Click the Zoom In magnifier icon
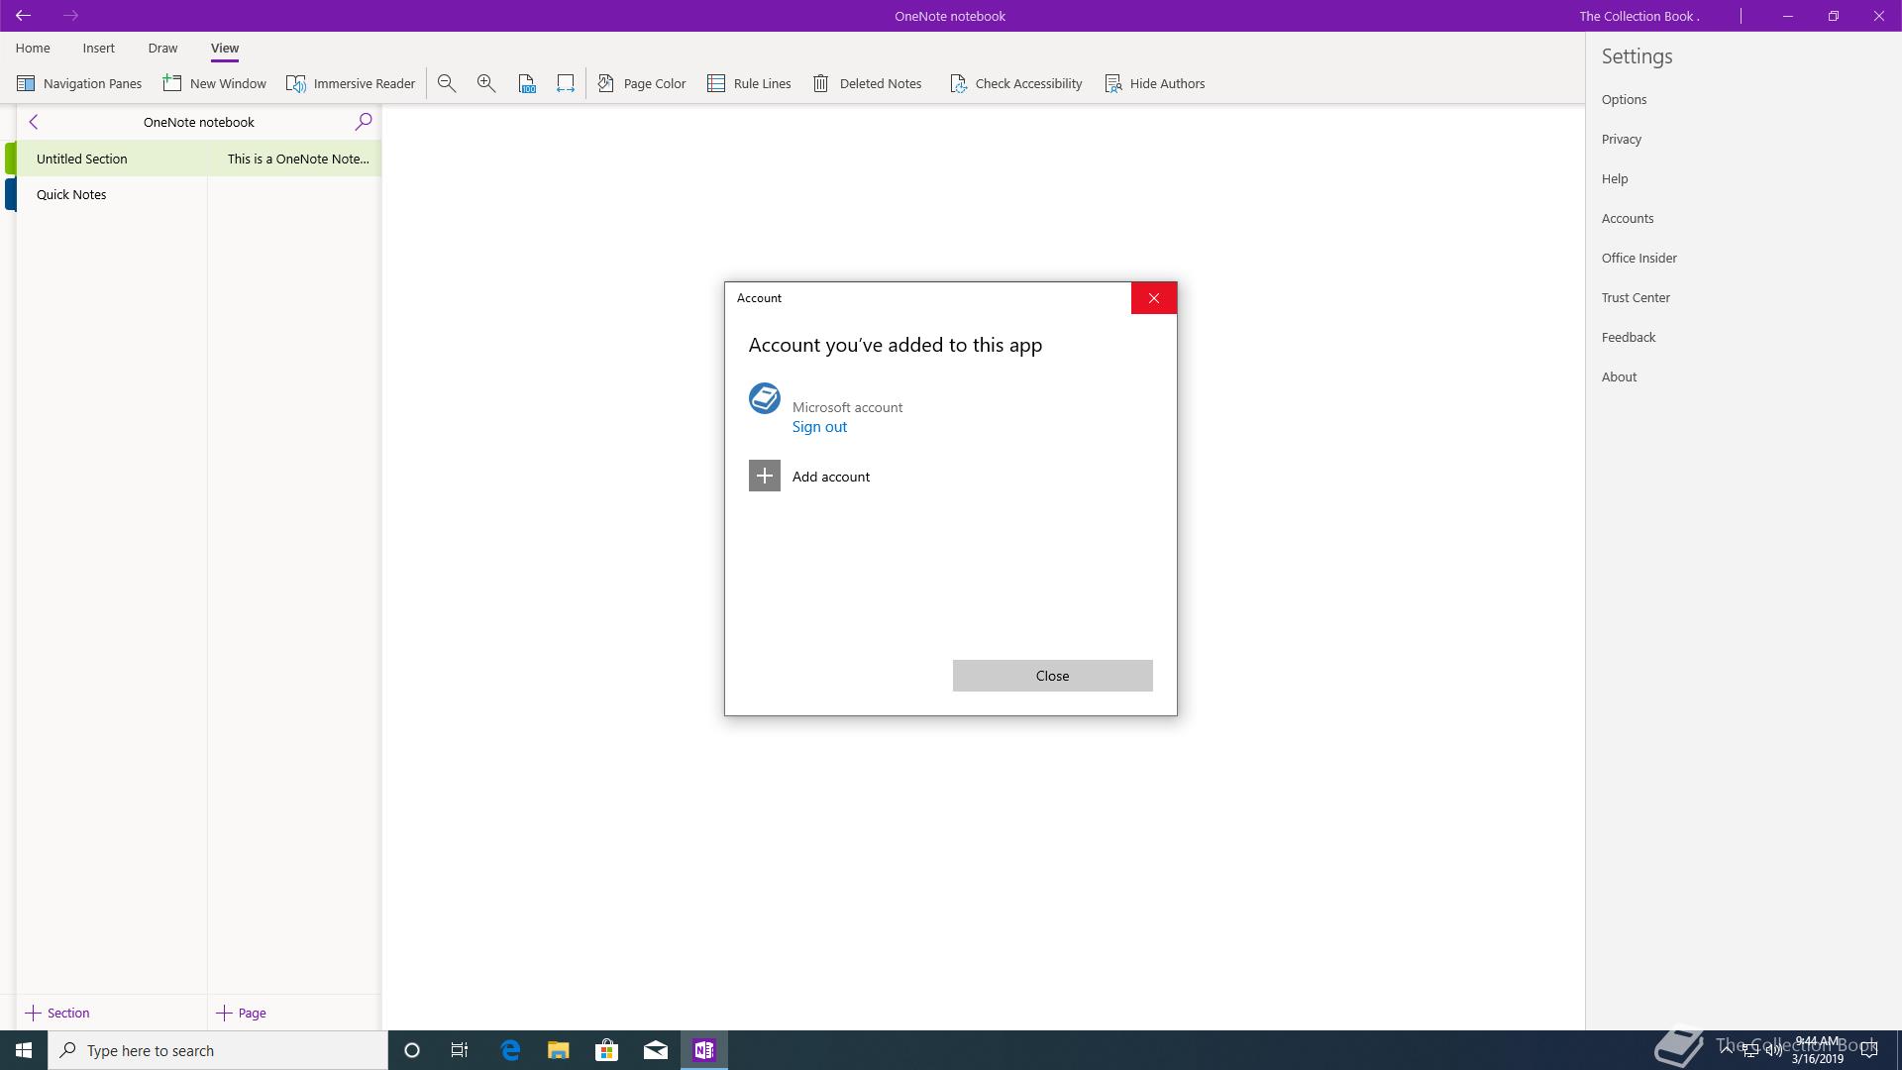This screenshot has width=1902, height=1070. pos(486,83)
